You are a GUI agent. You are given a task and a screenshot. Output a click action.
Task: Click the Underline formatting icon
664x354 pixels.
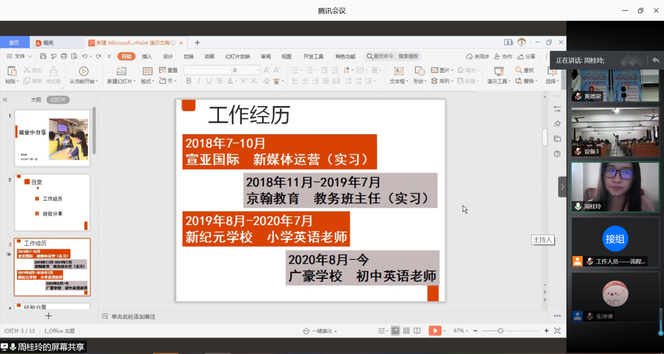pos(209,81)
